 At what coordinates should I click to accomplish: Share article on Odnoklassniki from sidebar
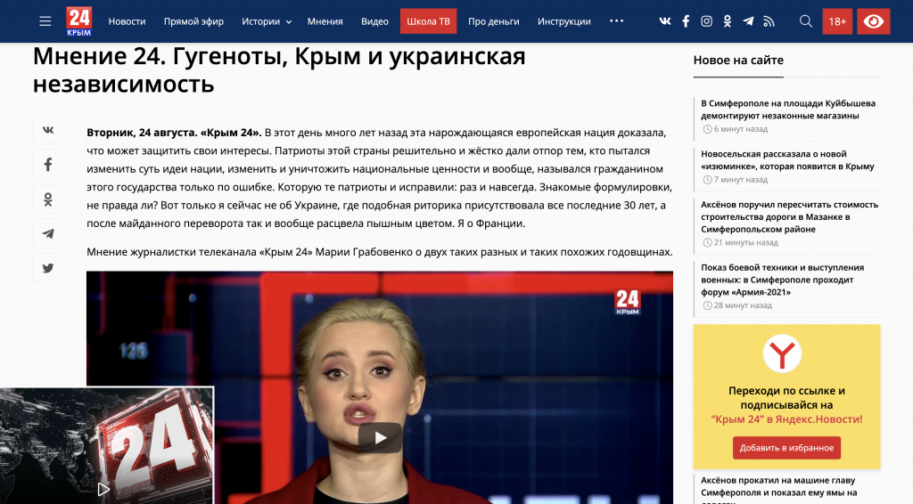48,199
